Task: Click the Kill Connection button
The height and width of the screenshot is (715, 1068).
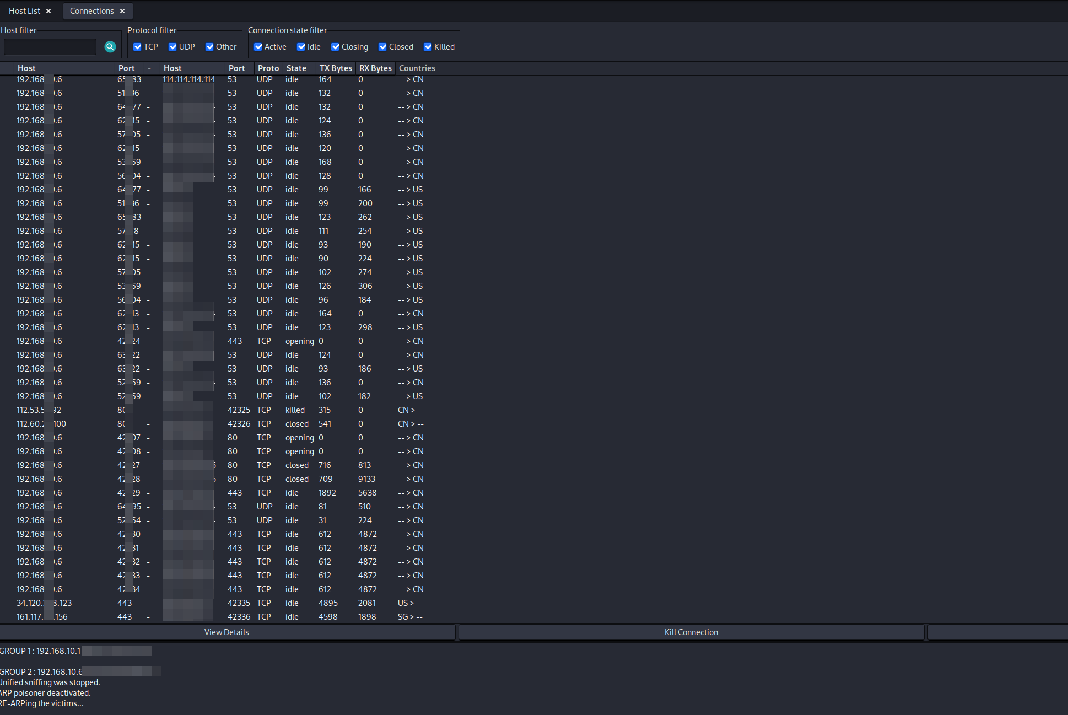Action: click(x=691, y=632)
